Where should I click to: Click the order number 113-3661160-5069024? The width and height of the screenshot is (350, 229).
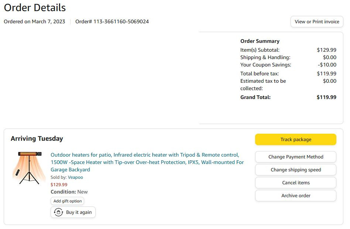pyautogui.click(x=112, y=22)
